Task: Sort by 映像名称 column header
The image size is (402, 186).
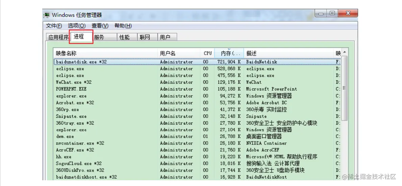Action: click(x=105, y=53)
